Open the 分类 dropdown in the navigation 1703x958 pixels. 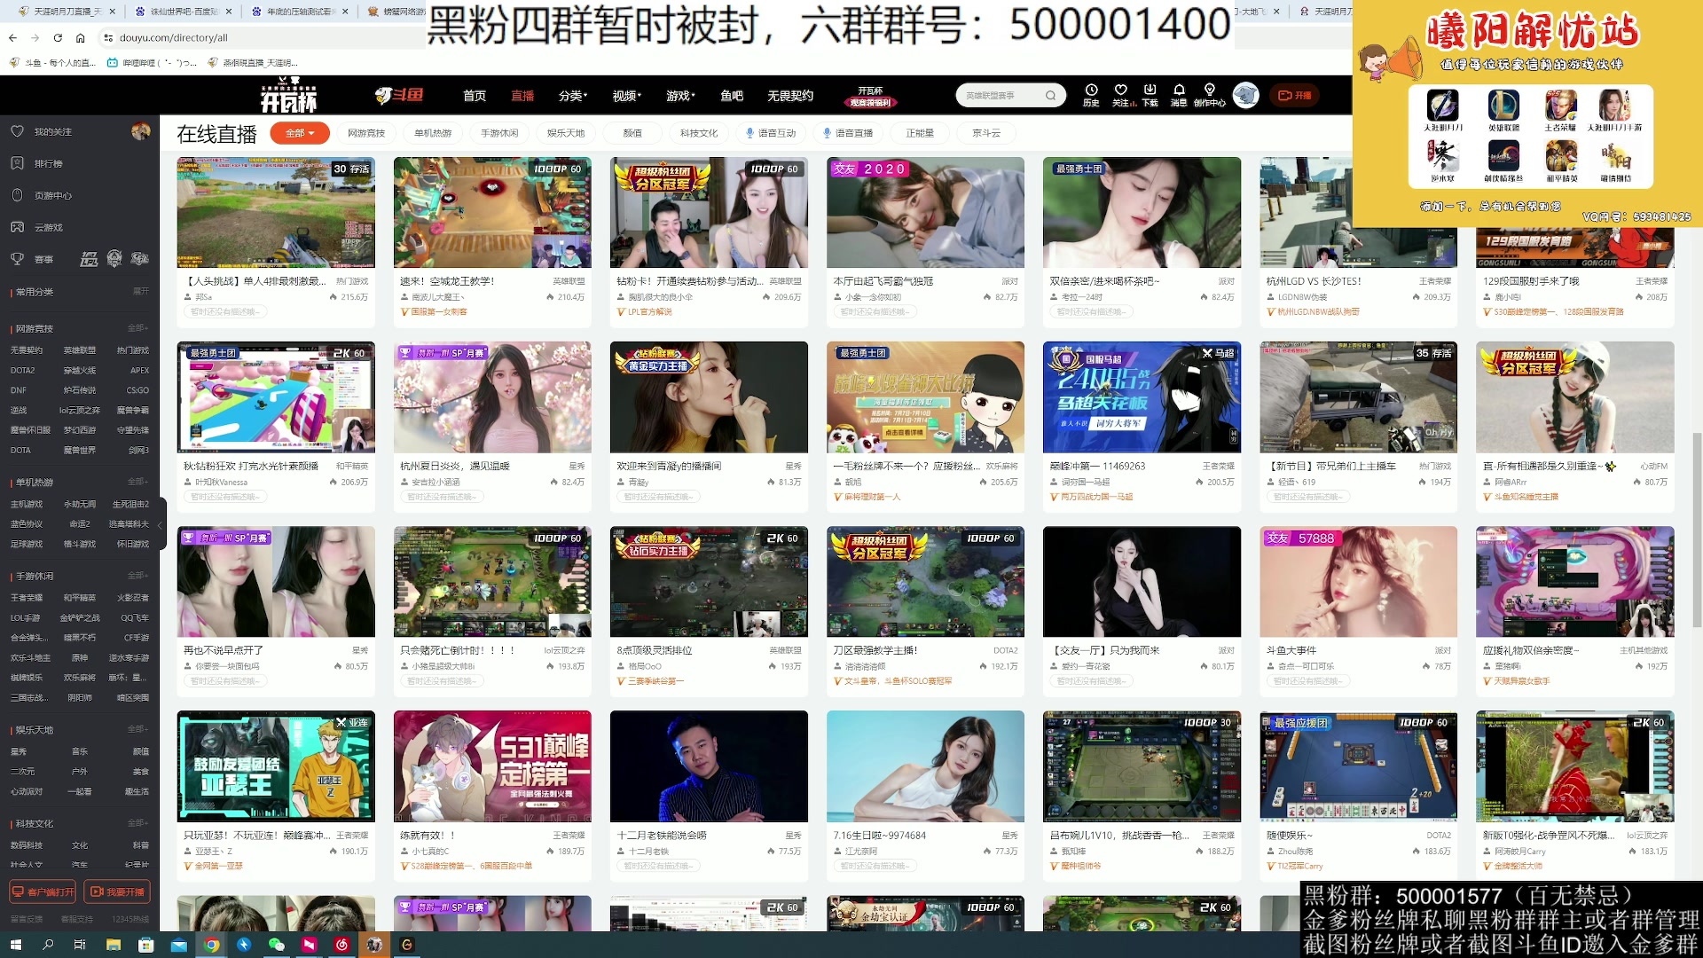tap(572, 95)
